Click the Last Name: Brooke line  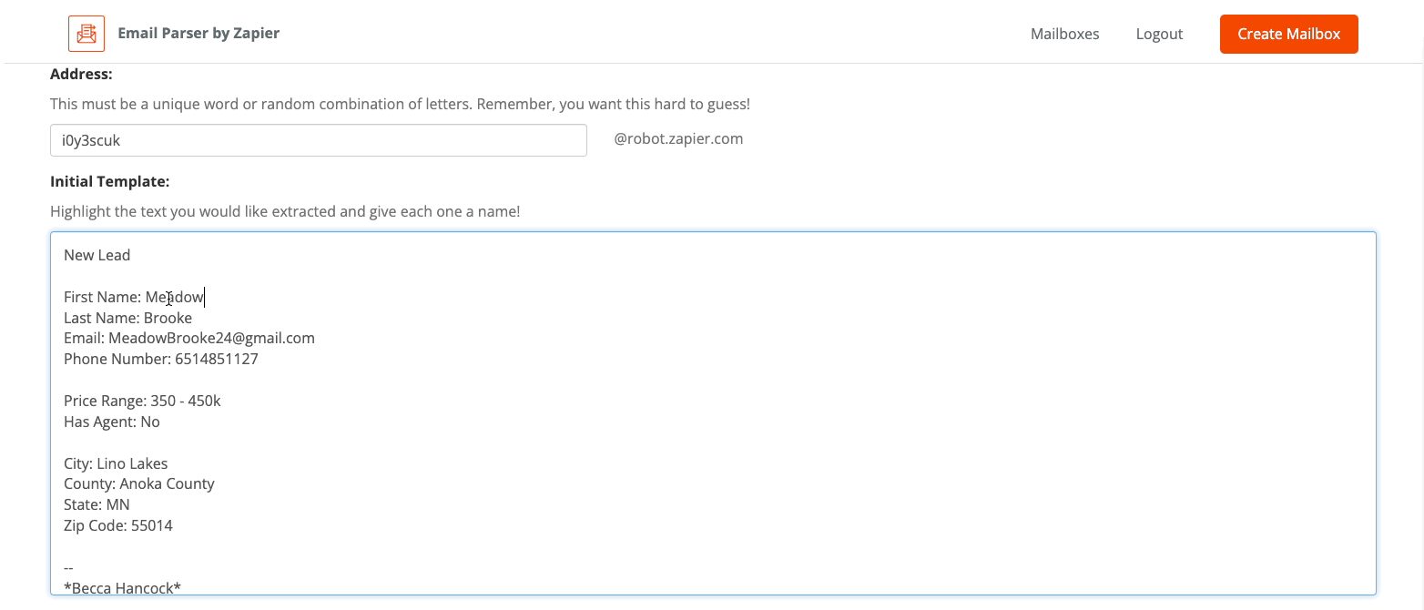[x=128, y=318]
